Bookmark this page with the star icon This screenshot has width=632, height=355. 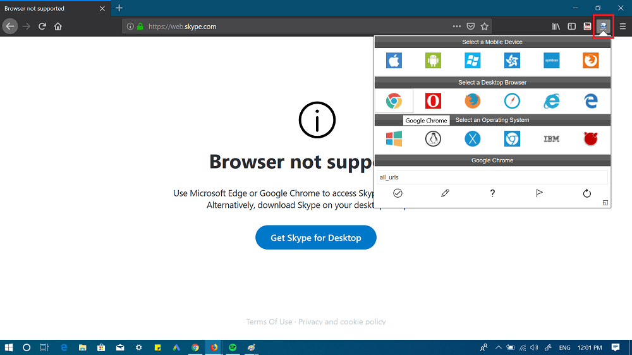[485, 26]
